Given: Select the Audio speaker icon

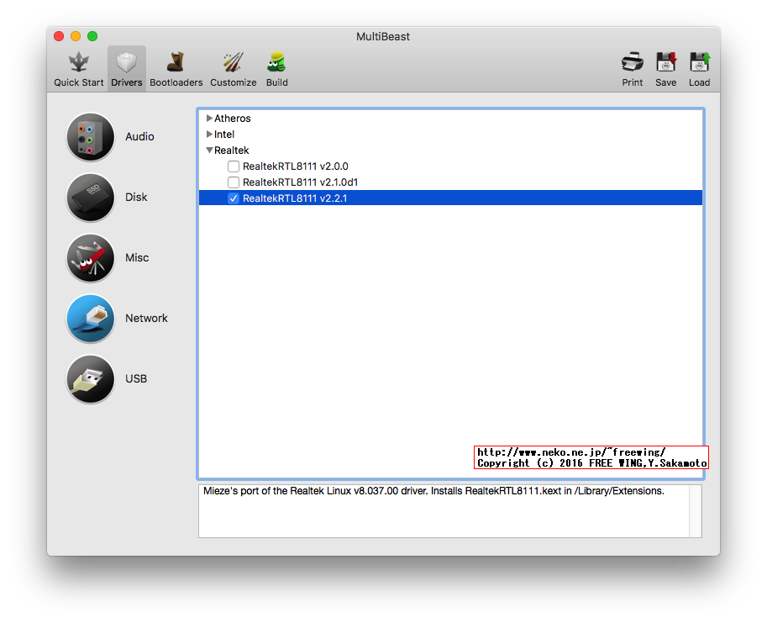Looking at the screenshot, I should [91, 137].
